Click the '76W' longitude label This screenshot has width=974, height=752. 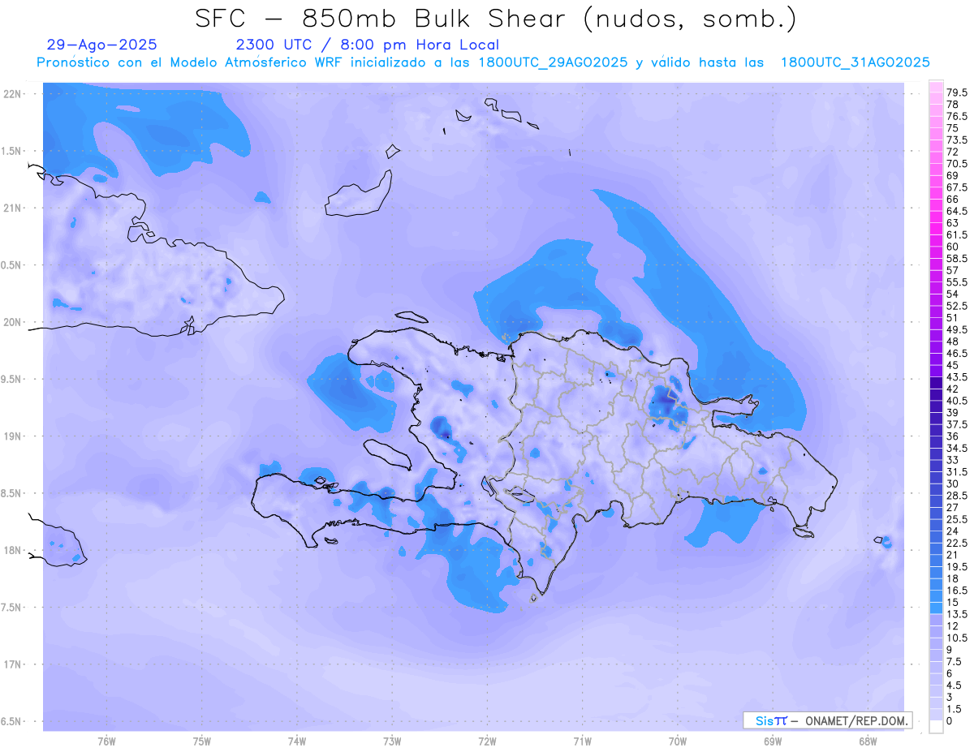tap(106, 741)
